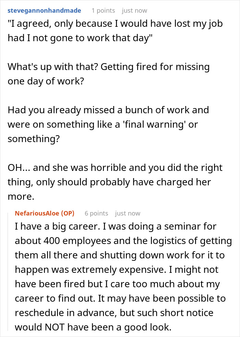Collapse the reply using the vertical thread line
This screenshot has height=337, width=240.
click(x=8, y=272)
